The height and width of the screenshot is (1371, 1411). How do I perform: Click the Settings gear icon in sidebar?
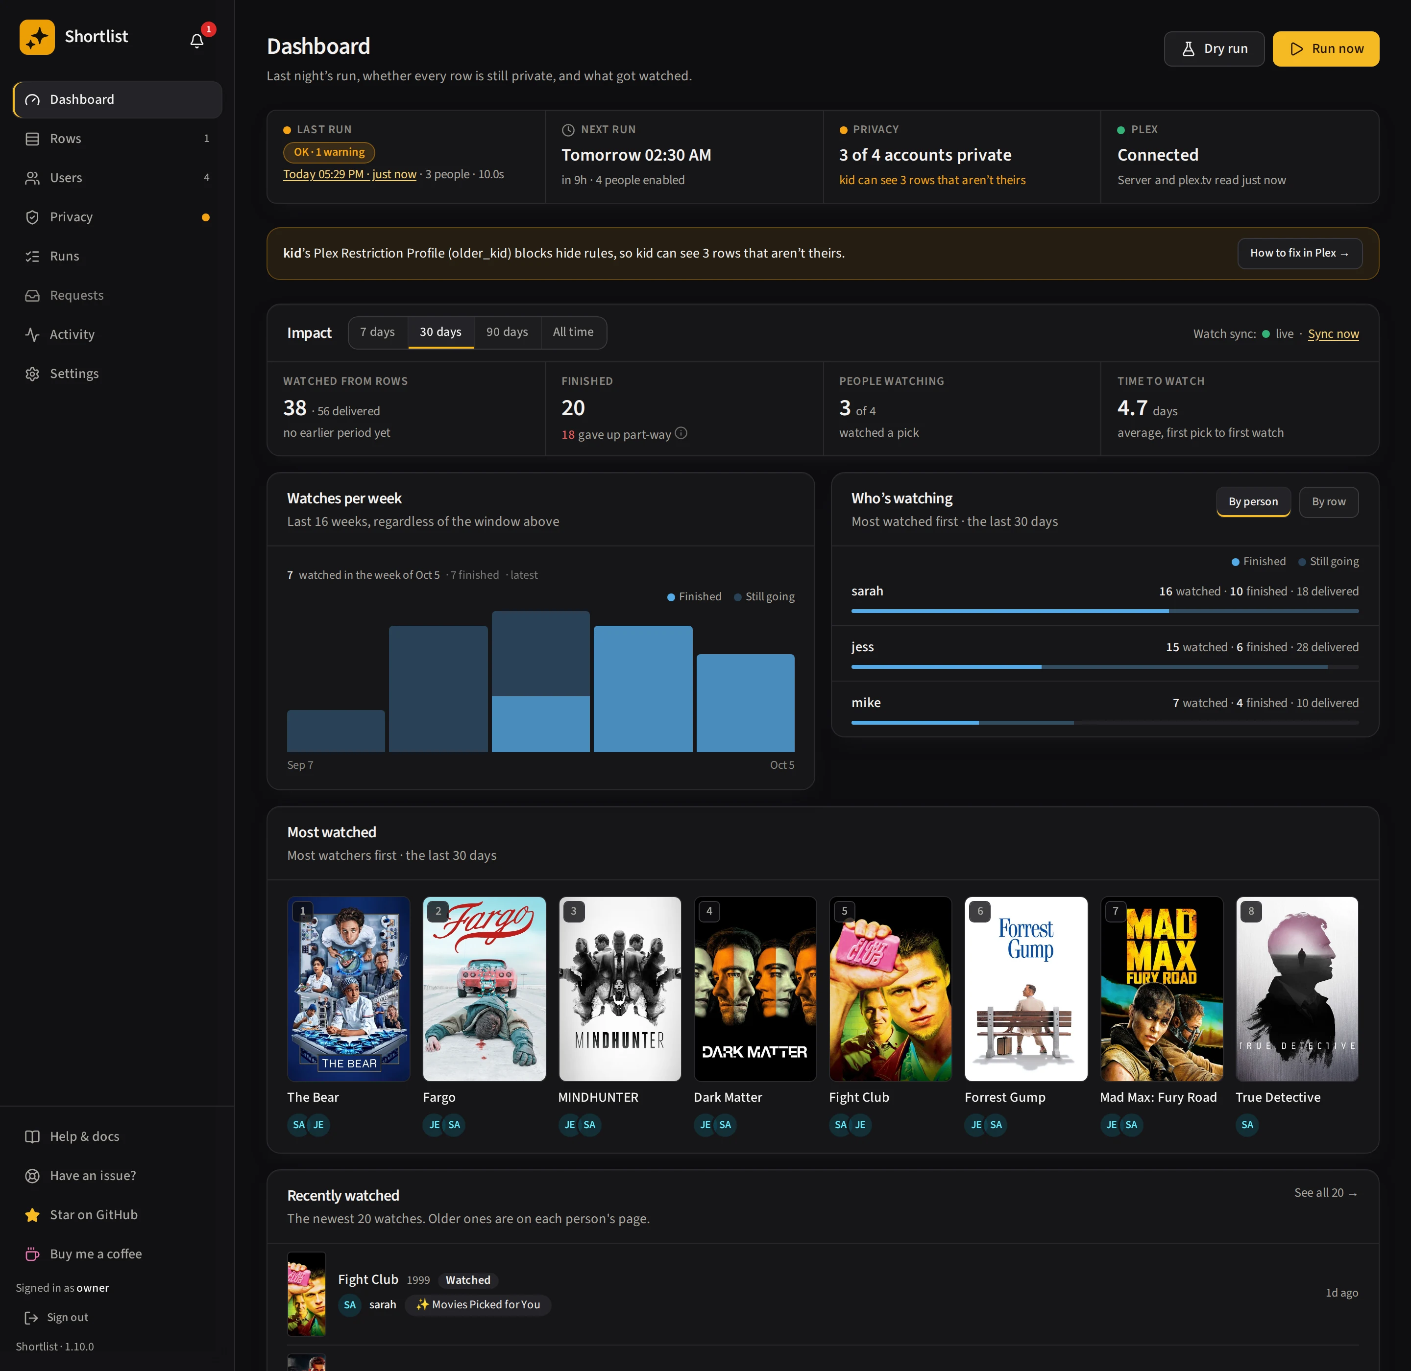(32, 374)
